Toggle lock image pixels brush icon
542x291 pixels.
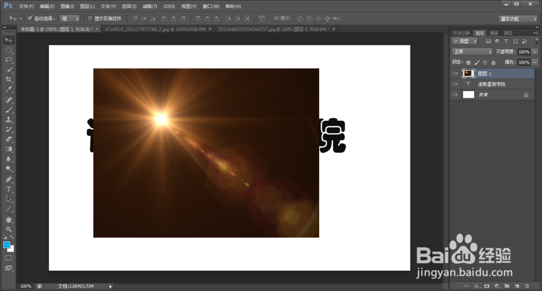(x=476, y=62)
